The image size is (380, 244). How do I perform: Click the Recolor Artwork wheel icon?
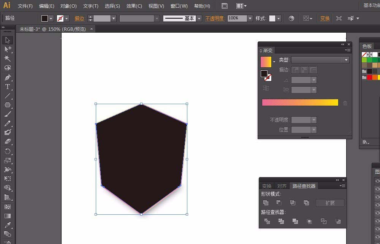tap(291, 18)
